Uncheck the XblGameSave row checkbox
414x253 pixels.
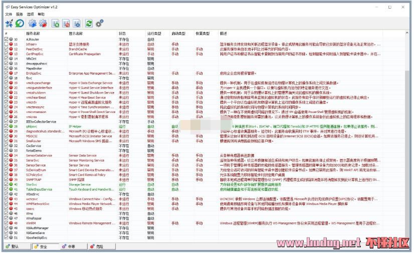pos(7,232)
